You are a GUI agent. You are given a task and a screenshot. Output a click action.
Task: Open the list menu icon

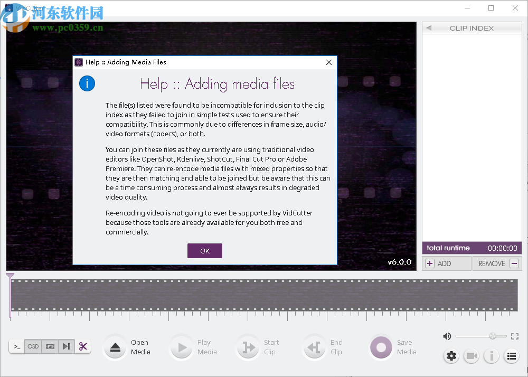click(x=512, y=356)
